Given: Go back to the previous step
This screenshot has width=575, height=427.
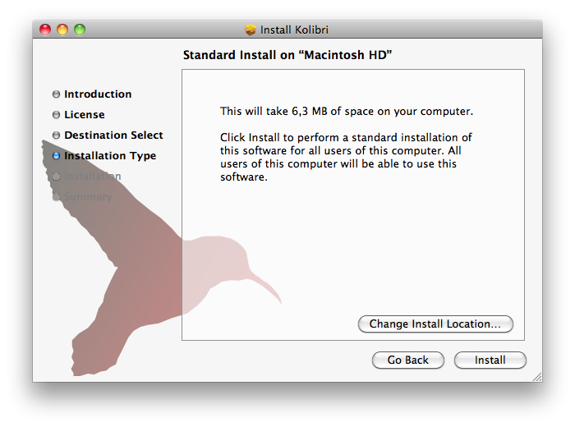Looking at the screenshot, I should 407,360.
